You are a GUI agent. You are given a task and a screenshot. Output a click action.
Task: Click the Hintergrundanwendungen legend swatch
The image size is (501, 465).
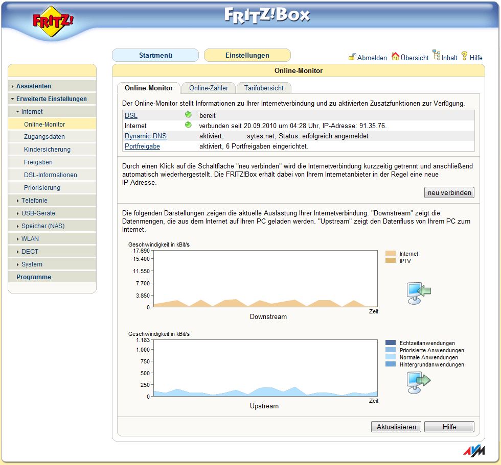point(391,364)
